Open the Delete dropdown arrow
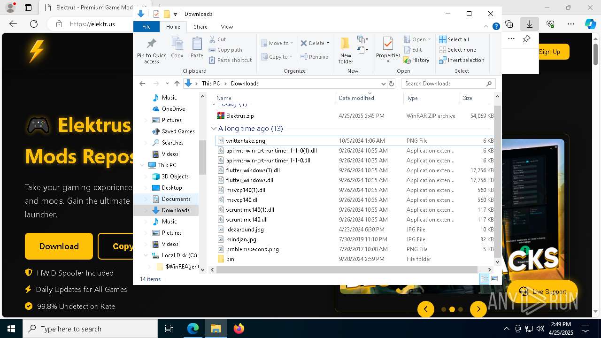601x338 pixels. click(x=328, y=43)
